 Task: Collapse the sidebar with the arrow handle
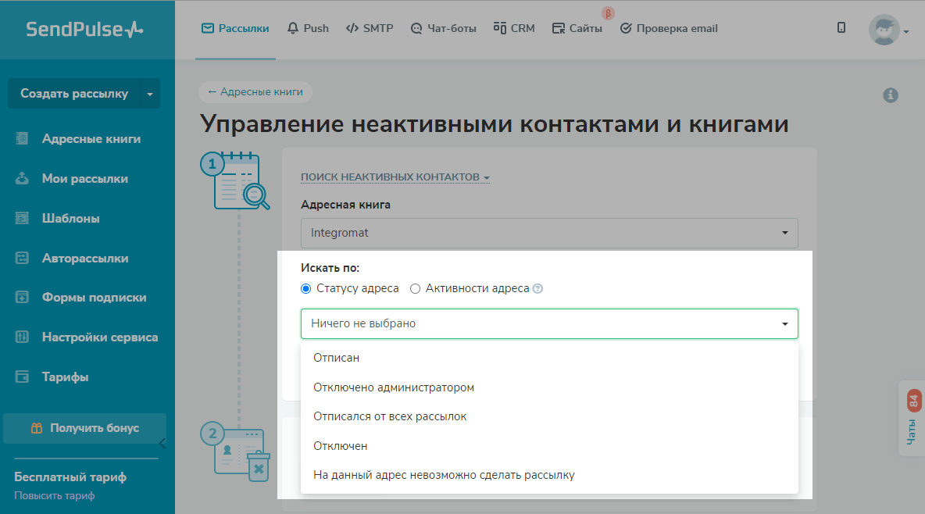tap(162, 444)
